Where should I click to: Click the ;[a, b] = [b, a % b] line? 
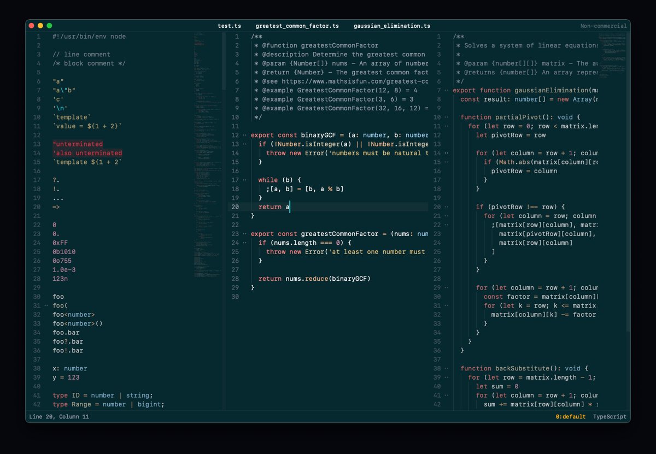pos(305,189)
